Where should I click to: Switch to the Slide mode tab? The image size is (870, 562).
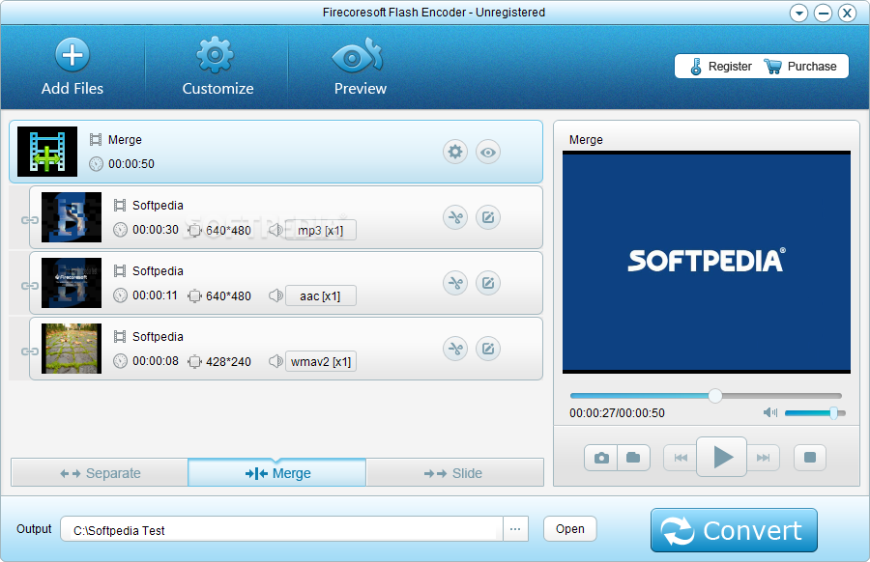(454, 473)
